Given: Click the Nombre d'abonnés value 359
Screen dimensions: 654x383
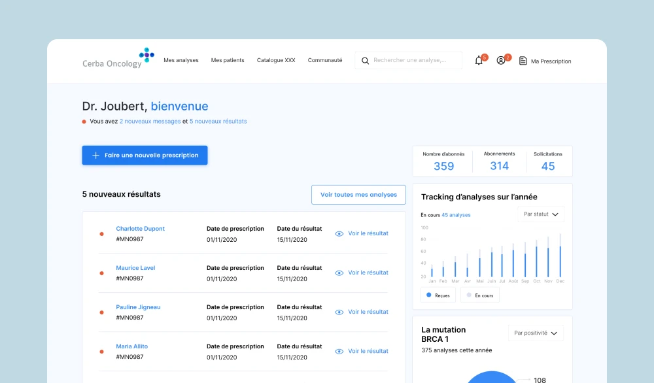Looking at the screenshot, I should pos(444,166).
